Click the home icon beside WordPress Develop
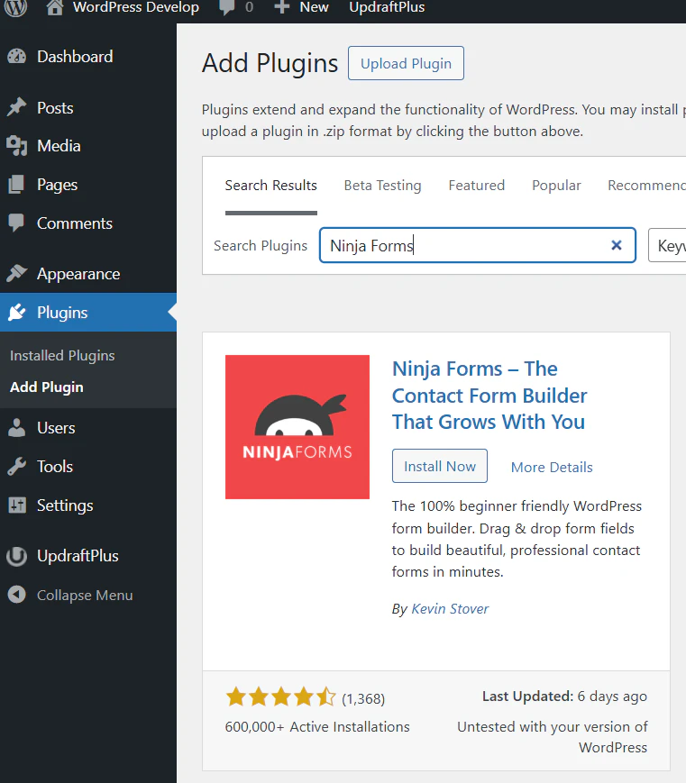Viewport: 686px width, 783px height. click(x=55, y=7)
